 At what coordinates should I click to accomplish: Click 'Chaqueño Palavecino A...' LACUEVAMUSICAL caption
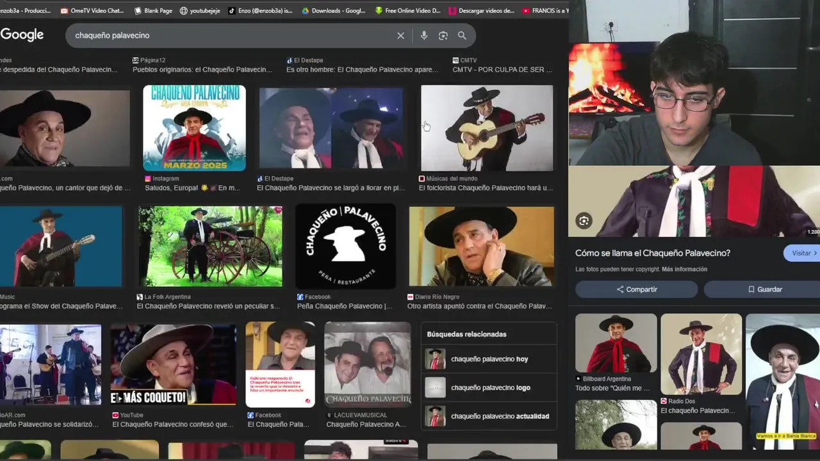click(x=366, y=425)
